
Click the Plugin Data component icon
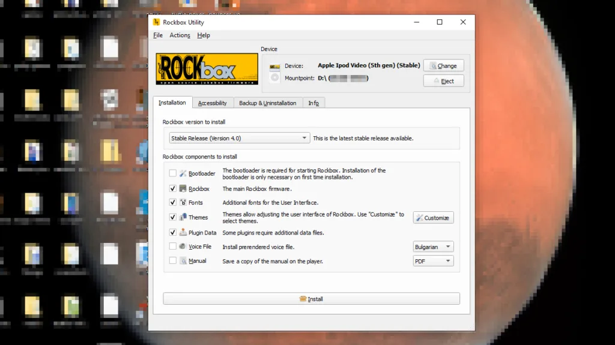click(x=183, y=232)
